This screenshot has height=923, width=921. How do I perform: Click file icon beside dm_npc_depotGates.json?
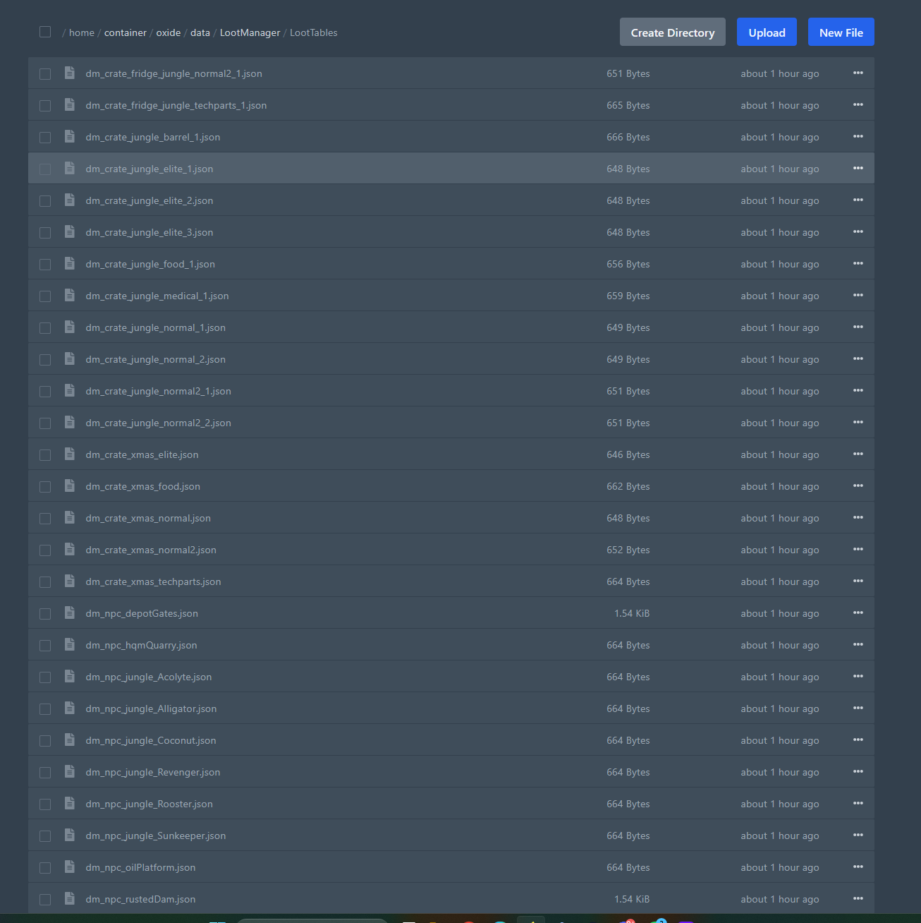pyautogui.click(x=70, y=613)
